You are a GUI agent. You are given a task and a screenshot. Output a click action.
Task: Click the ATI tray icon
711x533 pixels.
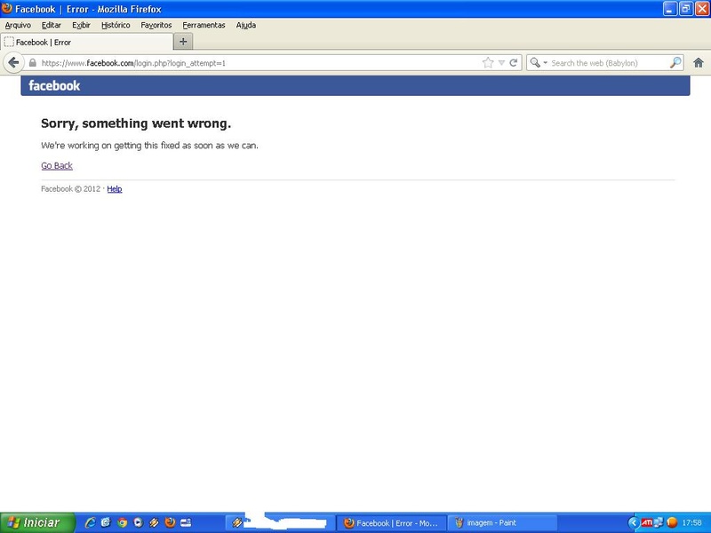[647, 523]
